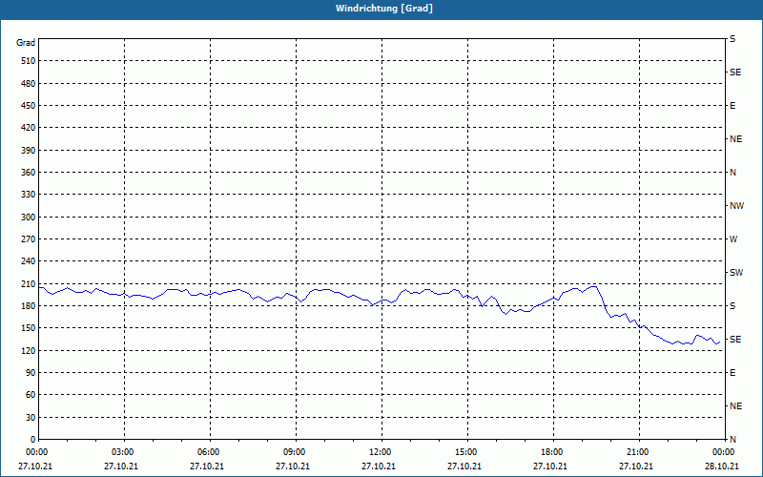763x477 pixels.
Task: Pick the NE compass label near 405 degrees
Action: pos(735,139)
